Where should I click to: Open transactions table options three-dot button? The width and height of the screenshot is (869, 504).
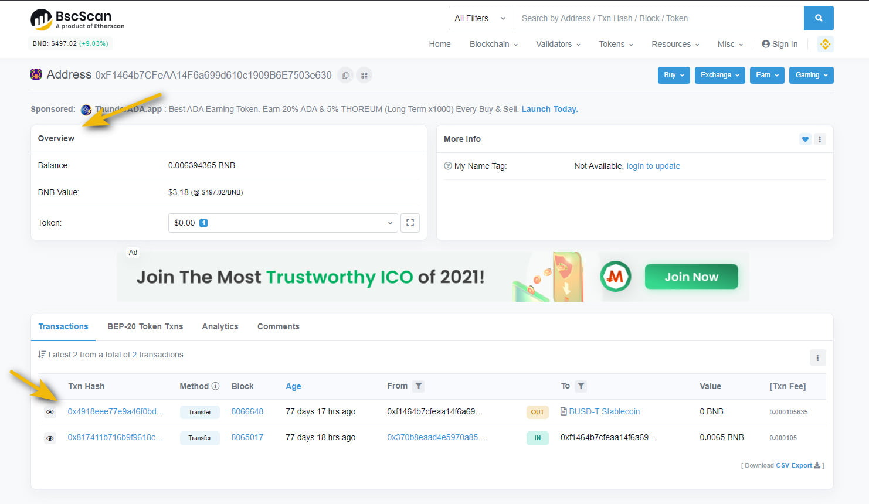(x=817, y=357)
